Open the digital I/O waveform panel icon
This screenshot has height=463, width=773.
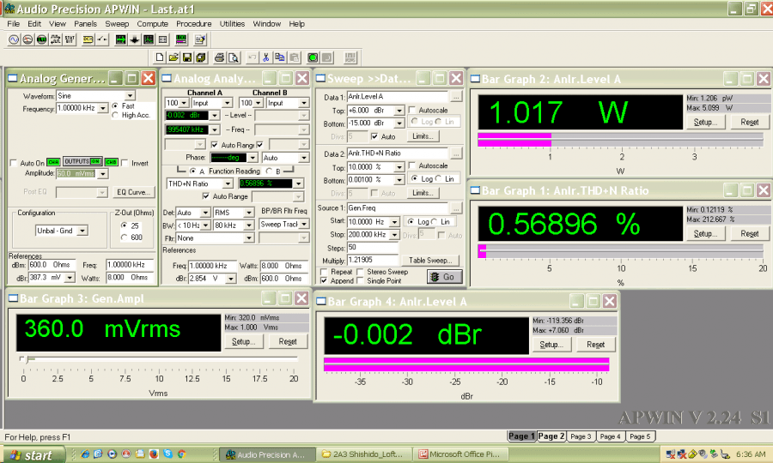click(56, 39)
